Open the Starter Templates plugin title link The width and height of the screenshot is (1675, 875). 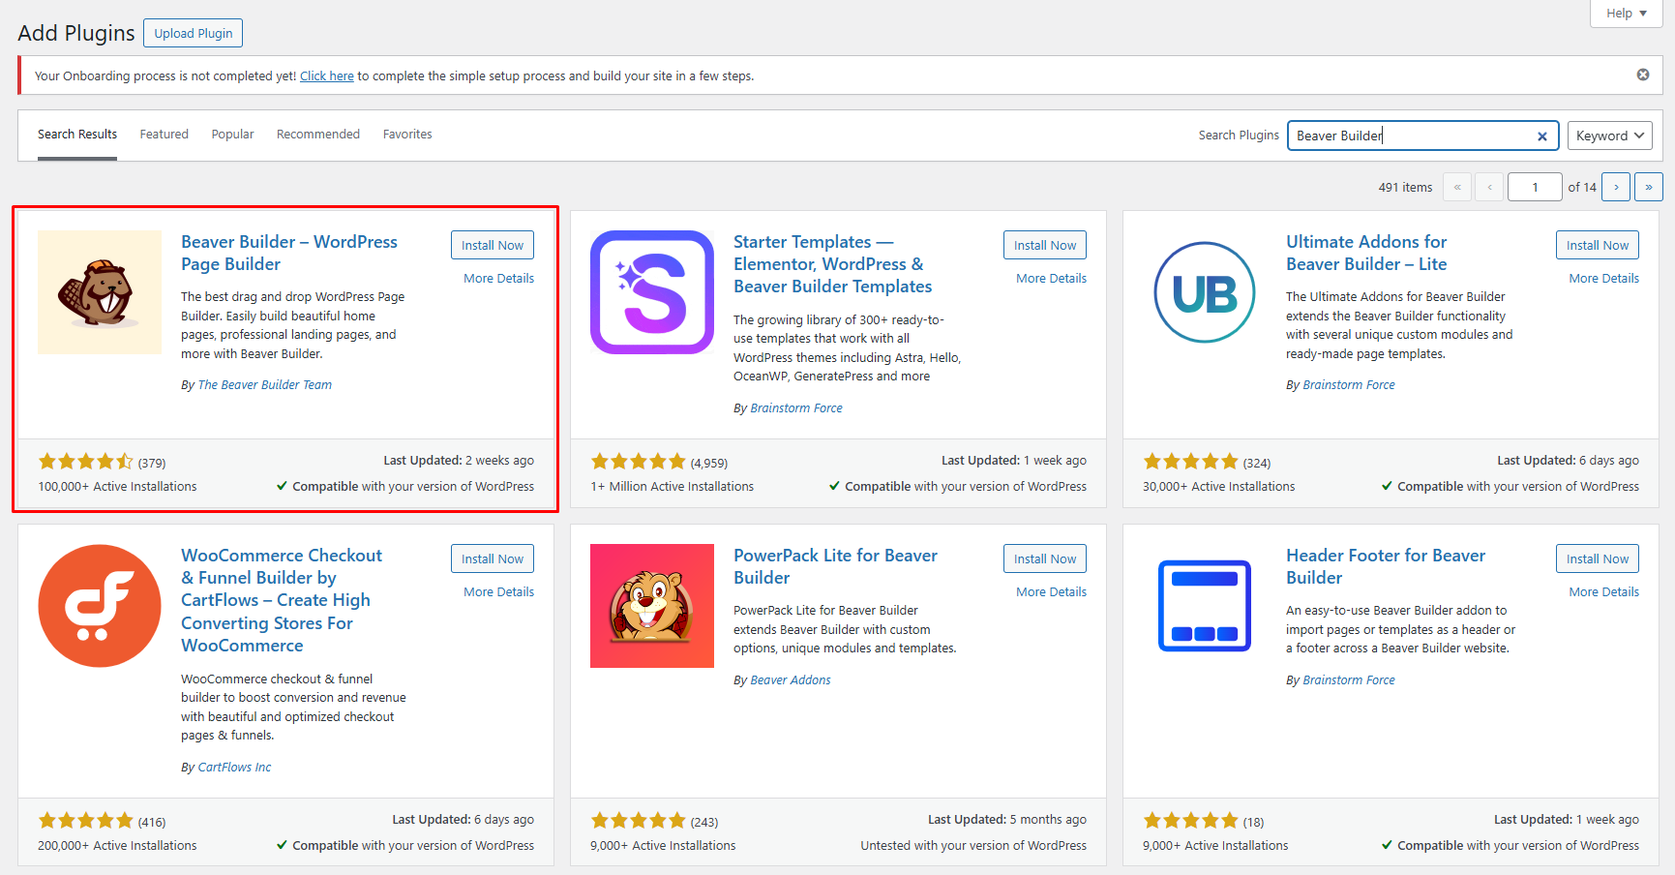click(832, 264)
